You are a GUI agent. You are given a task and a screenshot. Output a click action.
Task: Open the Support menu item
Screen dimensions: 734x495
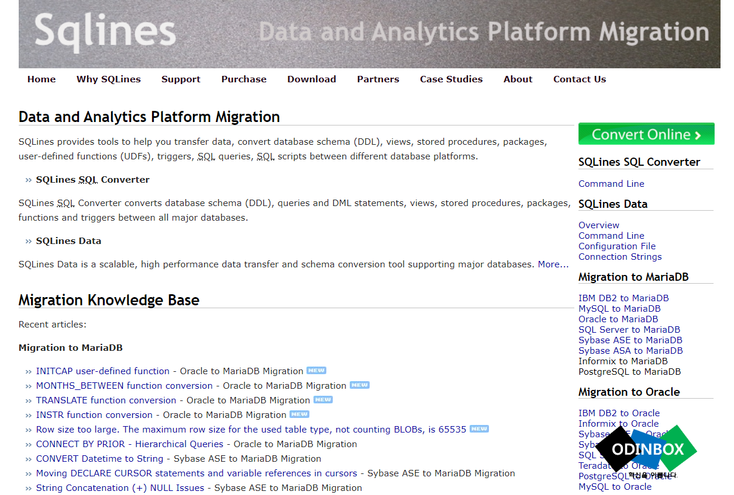[181, 79]
